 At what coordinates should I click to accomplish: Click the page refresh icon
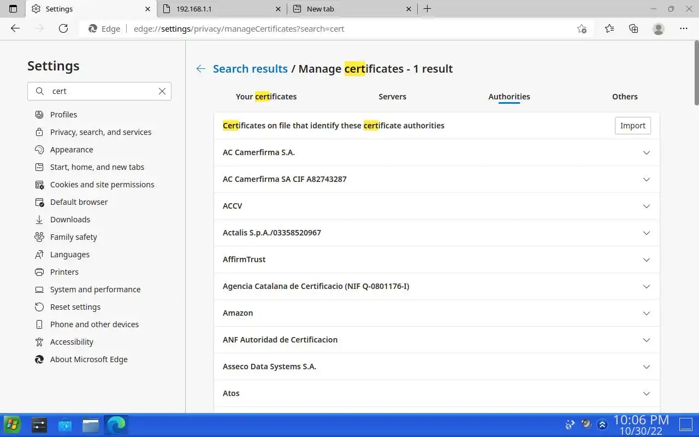(x=63, y=28)
